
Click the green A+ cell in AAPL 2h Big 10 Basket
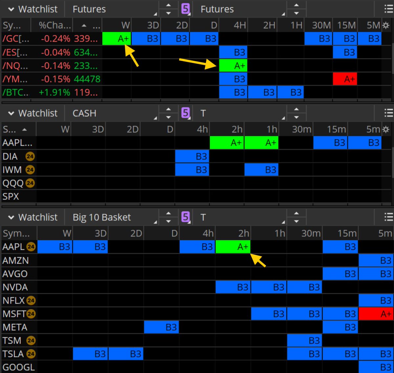[x=233, y=247]
